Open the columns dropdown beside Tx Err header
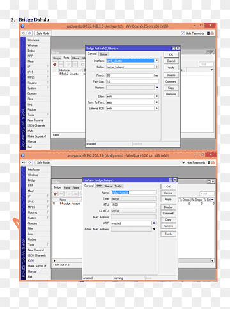 pos(213,200)
